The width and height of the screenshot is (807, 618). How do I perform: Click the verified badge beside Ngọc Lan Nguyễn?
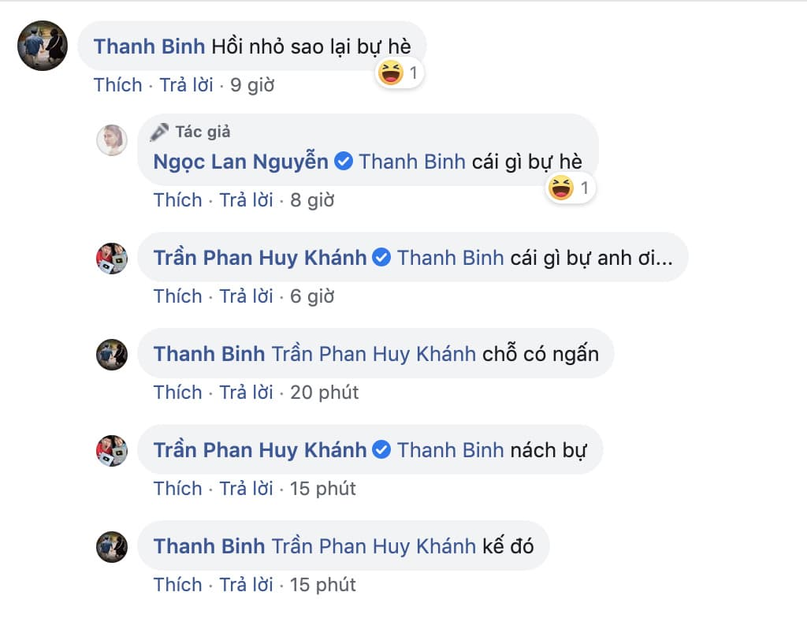pyautogui.click(x=343, y=161)
